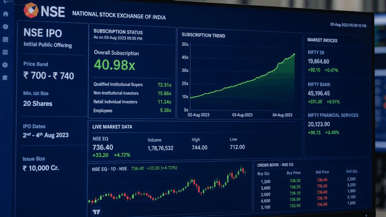Click the 20 Shares lot size value

[x=38, y=104]
